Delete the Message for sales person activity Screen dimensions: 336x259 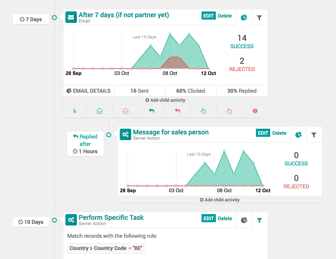[x=279, y=133]
